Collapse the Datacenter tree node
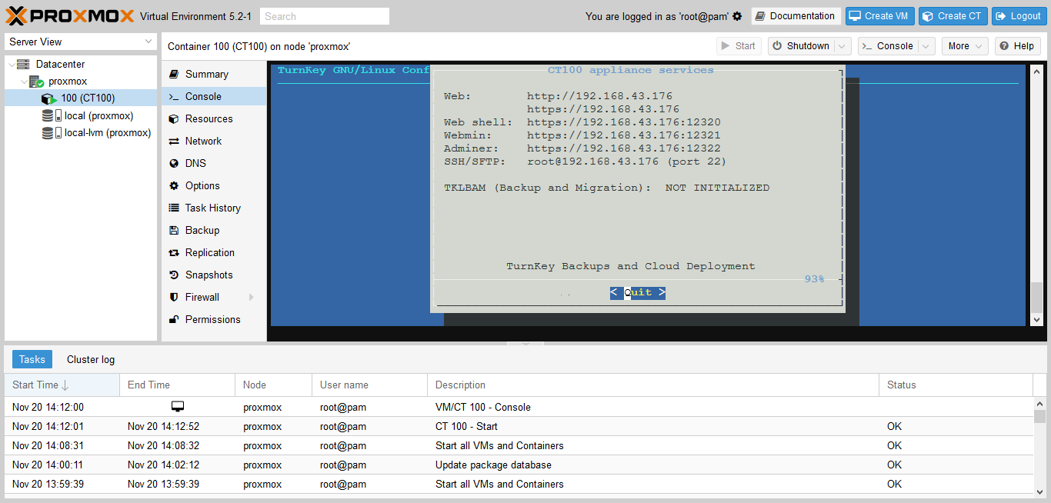This screenshot has height=503, width=1051. click(x=11, y=65)
